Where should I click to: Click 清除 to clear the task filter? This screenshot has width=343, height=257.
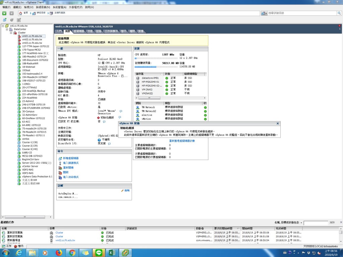click(332, 223)
